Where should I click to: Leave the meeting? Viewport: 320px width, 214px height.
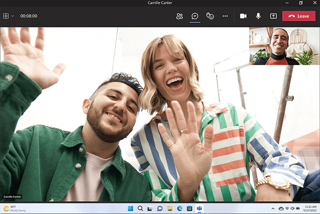[298, 16]
